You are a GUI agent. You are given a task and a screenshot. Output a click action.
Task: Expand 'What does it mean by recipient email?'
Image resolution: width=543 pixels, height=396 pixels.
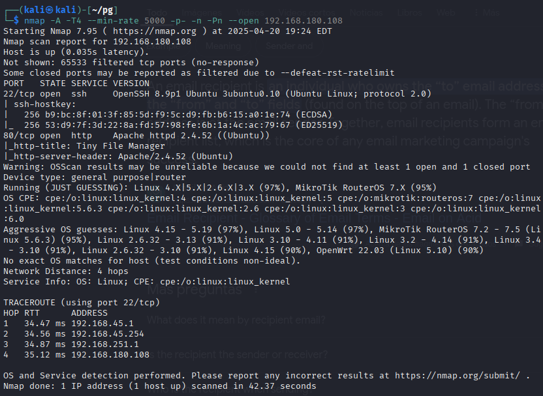(236, 320)
